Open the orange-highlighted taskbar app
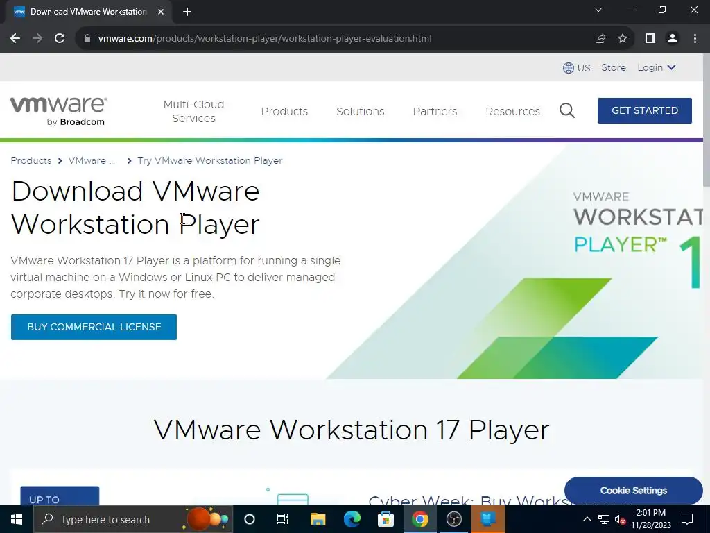The image size is (710, 533). [x=487, y=519]
